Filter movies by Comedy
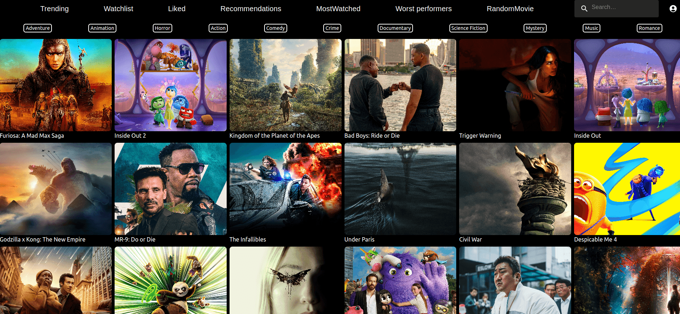 [276, 28]
